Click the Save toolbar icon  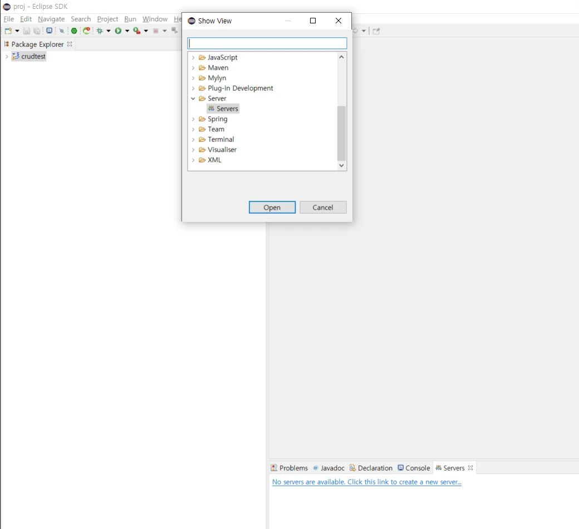pos(26,31)
